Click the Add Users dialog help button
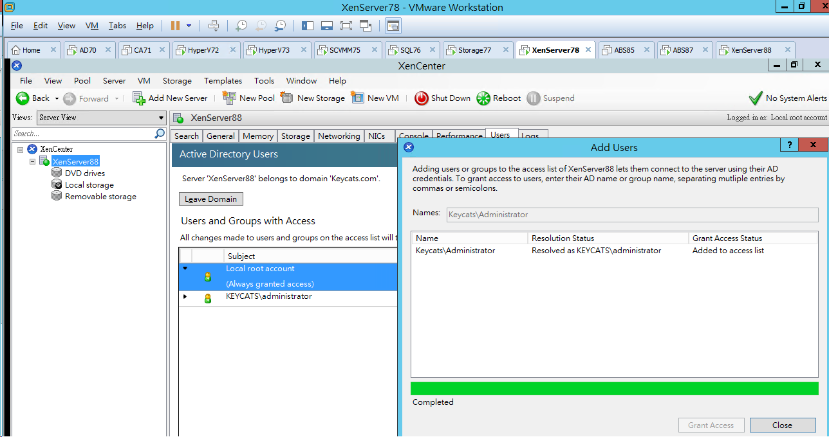This screenshot has width=829, height=437. 790,145
